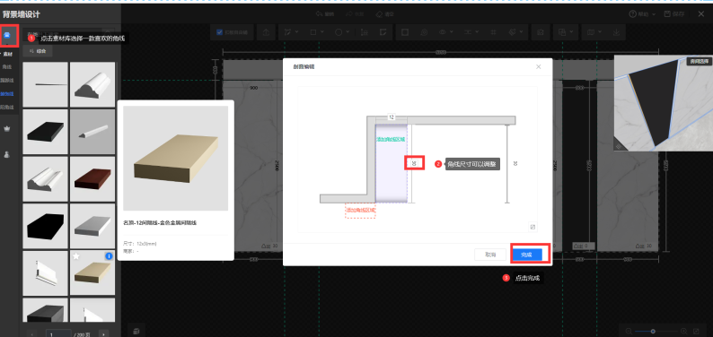This screenshot has width=713, height=337.
Task: Toggle the snap checkbox in top toolbar
Action: point(219,32)
